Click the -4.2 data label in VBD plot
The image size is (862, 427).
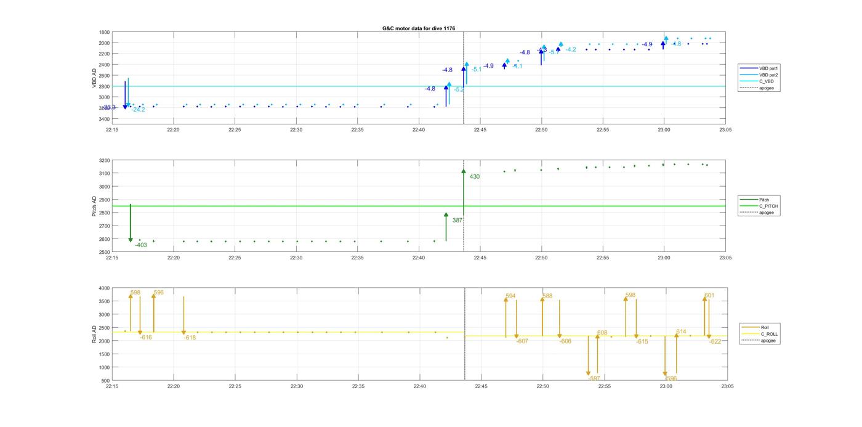[x=571, y=49]
